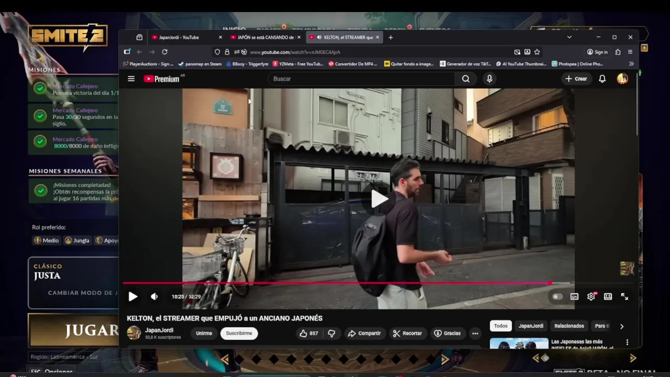Click the browser address bar URL
This screenshot has height=377, width=670.
pos(295,52)
